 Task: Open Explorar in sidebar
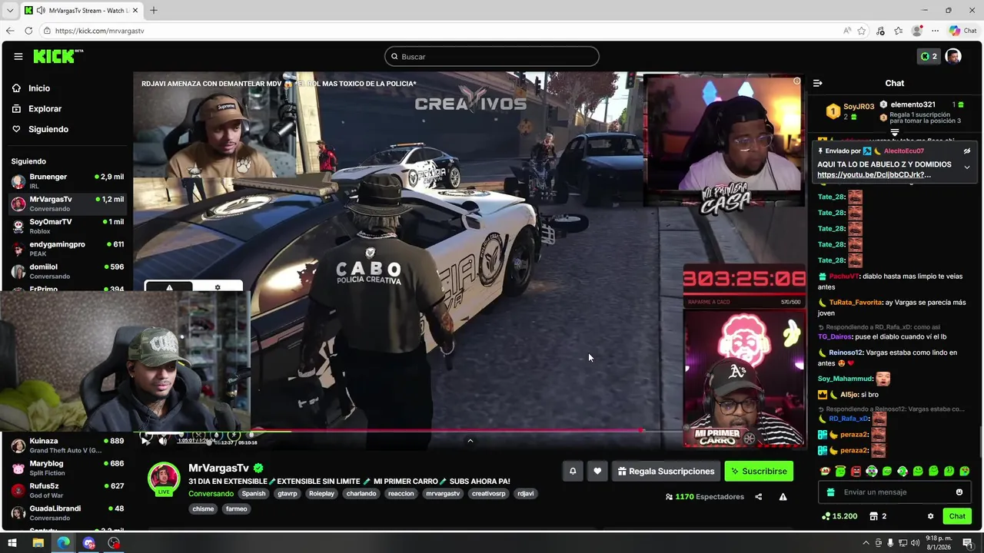pos(37,109)
